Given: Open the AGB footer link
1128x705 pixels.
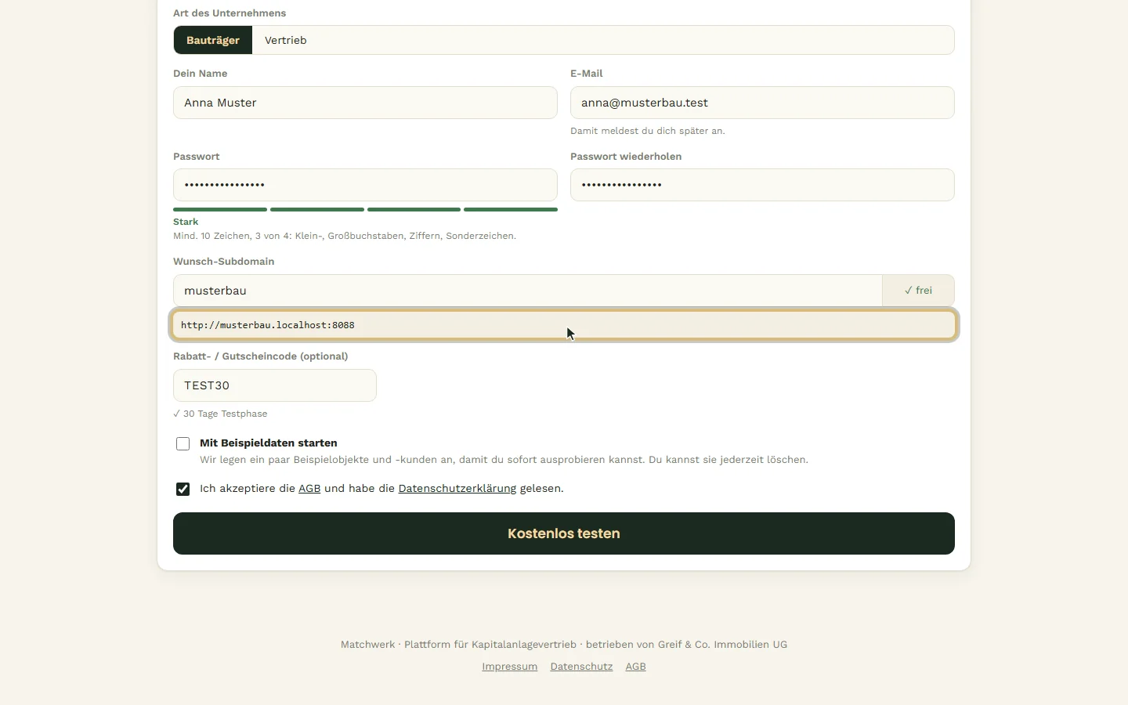Looking at the screenshot, I should [635, 667].
